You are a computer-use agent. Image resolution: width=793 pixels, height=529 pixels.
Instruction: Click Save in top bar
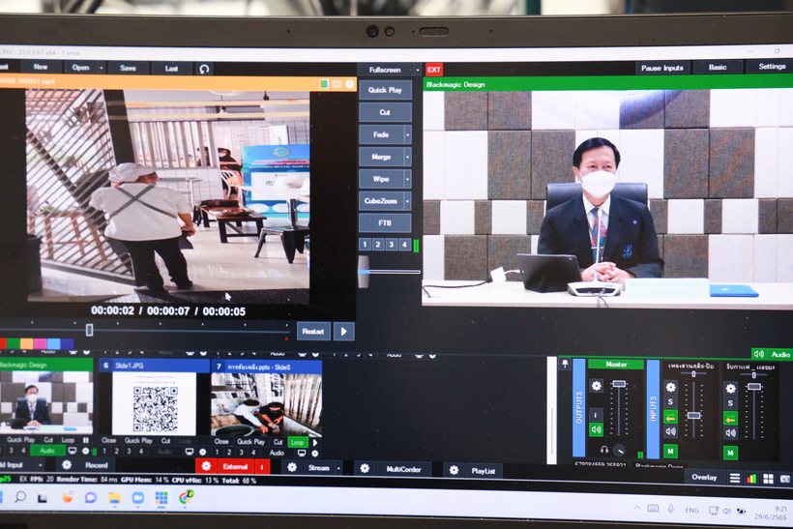pyautogui.click(x=128, y=68)
